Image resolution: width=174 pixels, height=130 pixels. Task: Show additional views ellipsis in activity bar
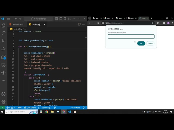[x=4, y=80]
